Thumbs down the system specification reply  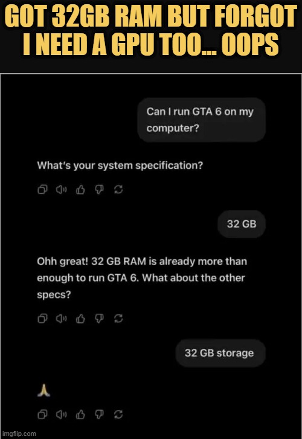pyautogui.click(x=99, y=190)
